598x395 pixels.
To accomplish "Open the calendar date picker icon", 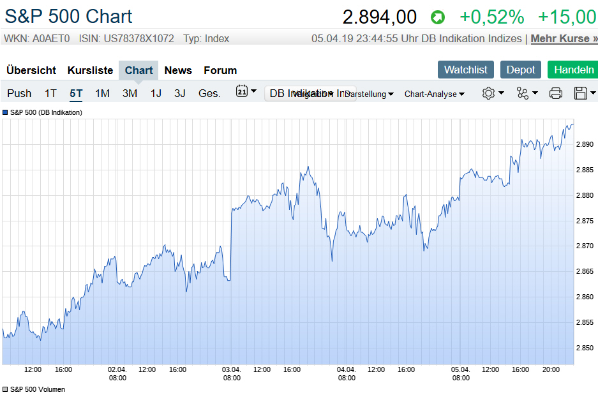I will click(242, 91).
